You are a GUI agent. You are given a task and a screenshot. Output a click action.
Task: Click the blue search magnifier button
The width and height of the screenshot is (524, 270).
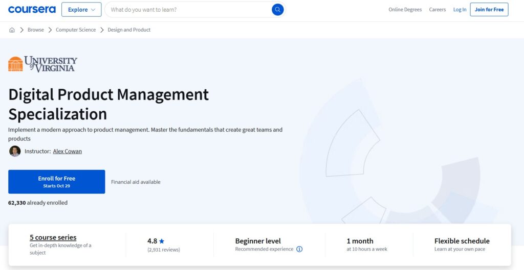coord(277,10)
